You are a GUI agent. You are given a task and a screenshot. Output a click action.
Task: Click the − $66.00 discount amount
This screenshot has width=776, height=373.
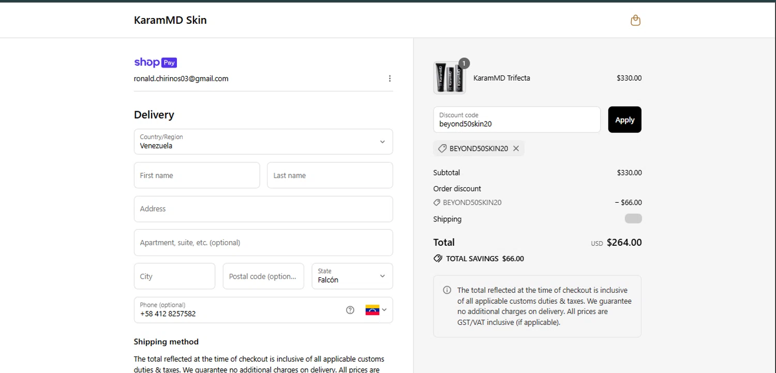pyautogui.click(x=629, y=203)
